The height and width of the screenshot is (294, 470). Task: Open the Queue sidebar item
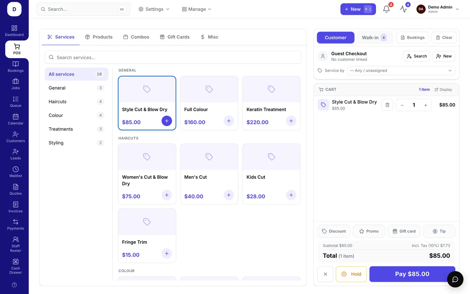point(16,102)
